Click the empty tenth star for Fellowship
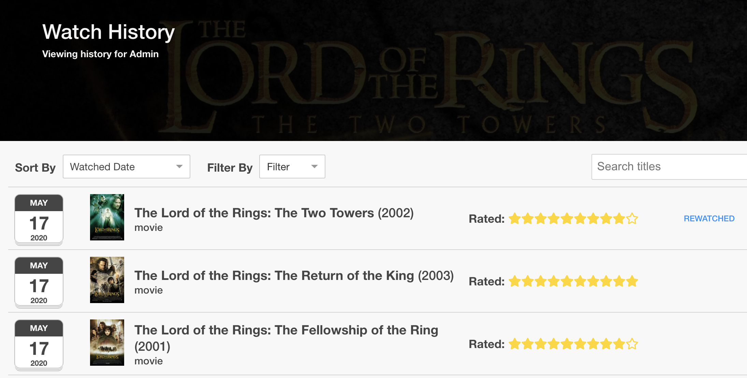 [x=632, y=344]
